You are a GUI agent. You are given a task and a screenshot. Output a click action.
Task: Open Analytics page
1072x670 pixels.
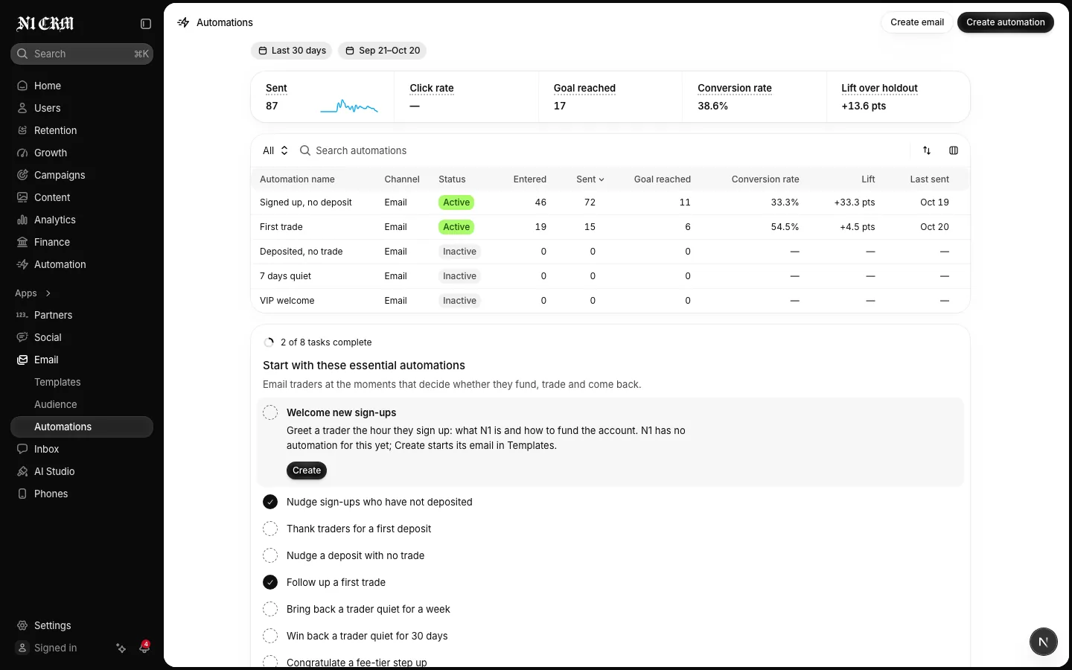(x=82, y=220)
